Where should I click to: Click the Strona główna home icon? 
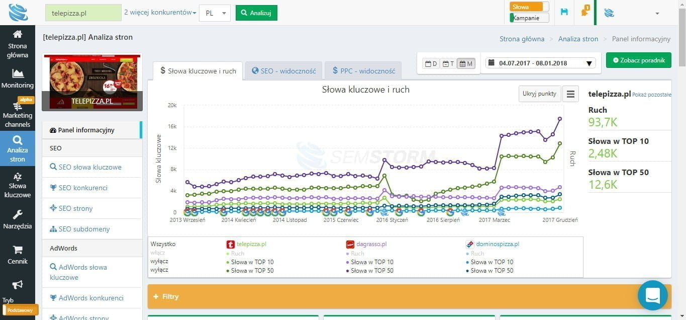(18, 43)
